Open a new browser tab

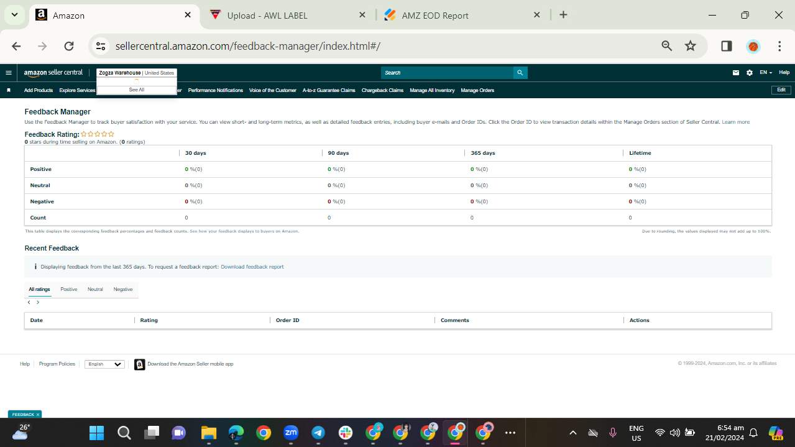pos(563,15)
